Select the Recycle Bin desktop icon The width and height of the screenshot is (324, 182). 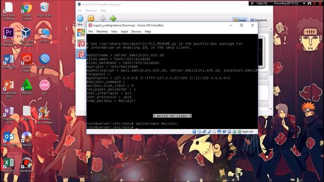[44, 9]
